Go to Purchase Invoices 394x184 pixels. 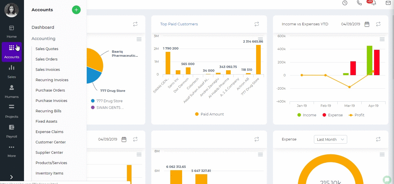coord(51,101)
